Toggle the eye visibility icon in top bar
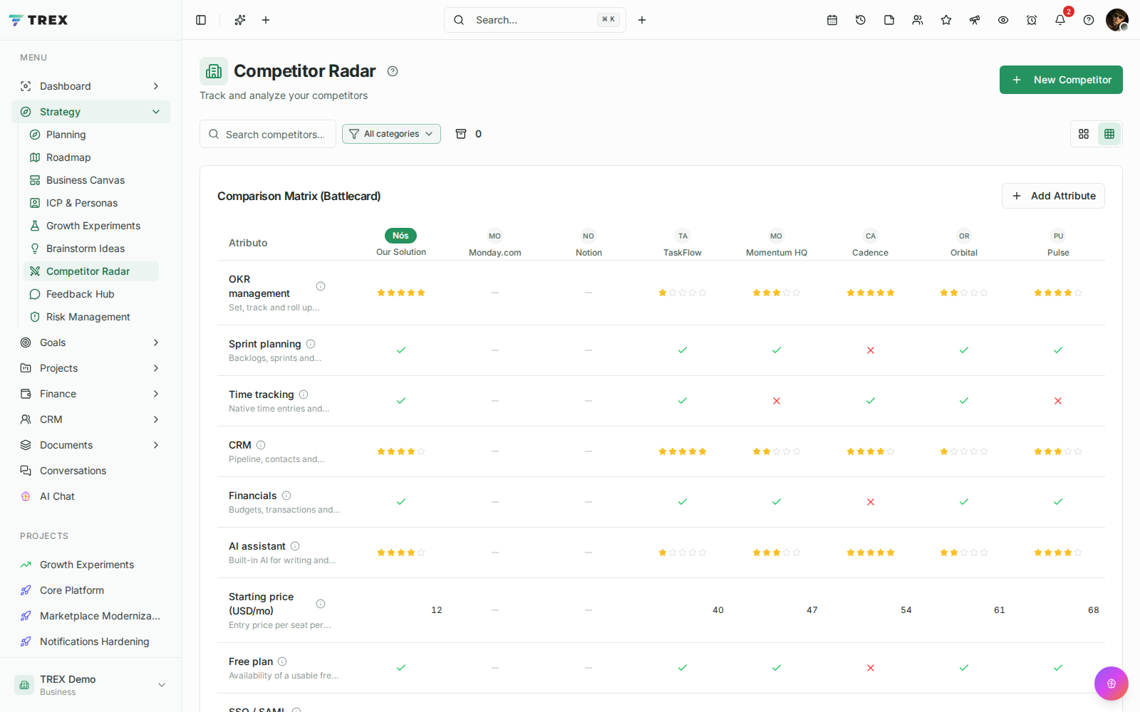 pos(1003,20)
